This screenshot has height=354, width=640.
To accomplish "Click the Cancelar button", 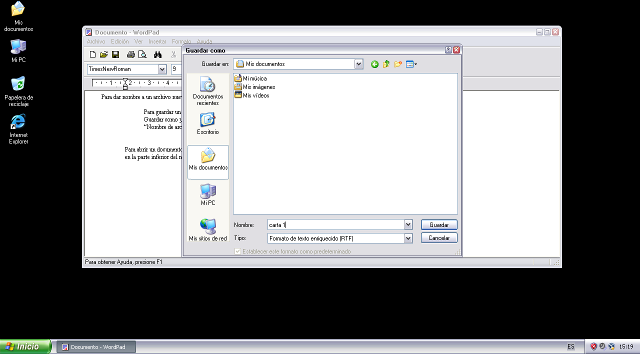I will click(x=439, y=238).
